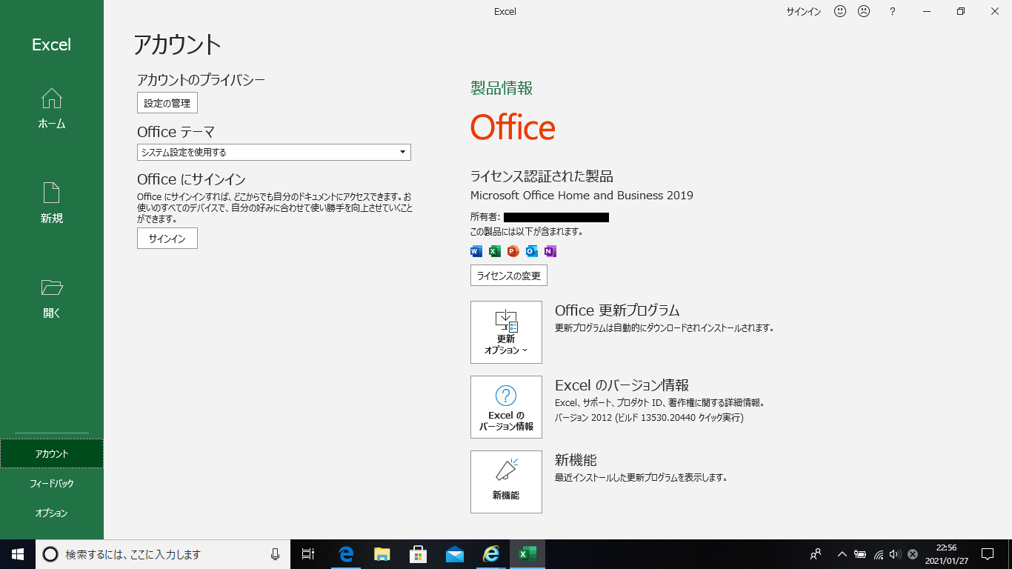Click the Cortana circle icon in search box

coord(50,554)
